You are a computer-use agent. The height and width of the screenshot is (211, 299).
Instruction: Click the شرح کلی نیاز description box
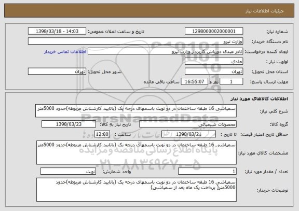click(x=136, y=110)
